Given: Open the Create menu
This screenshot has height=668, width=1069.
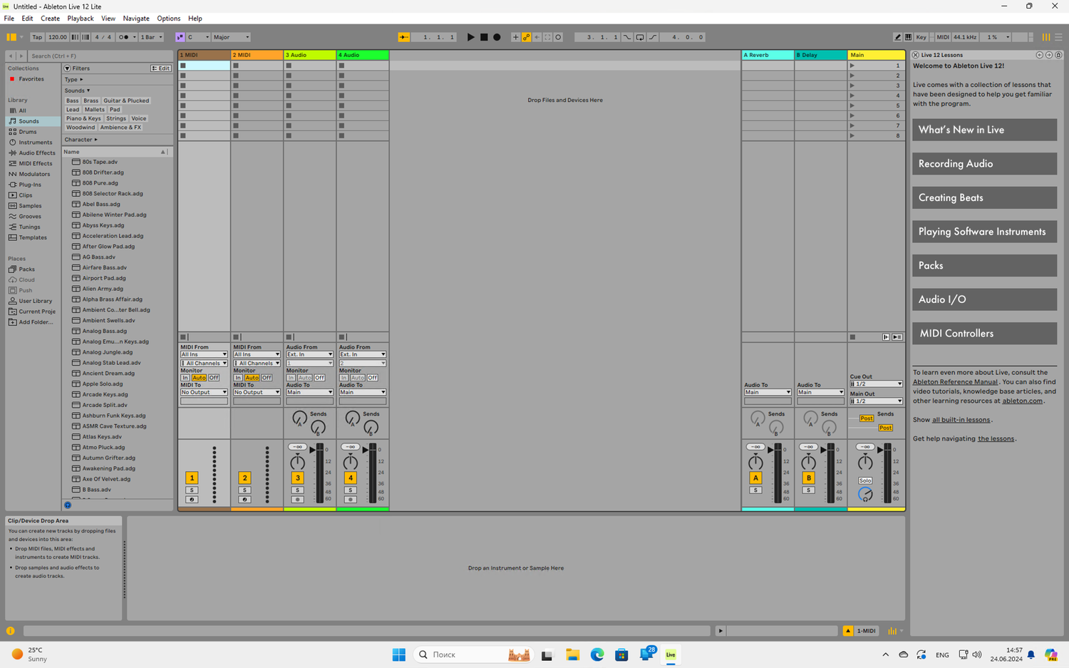Looking at the screenshot, I should coord(50,19).
